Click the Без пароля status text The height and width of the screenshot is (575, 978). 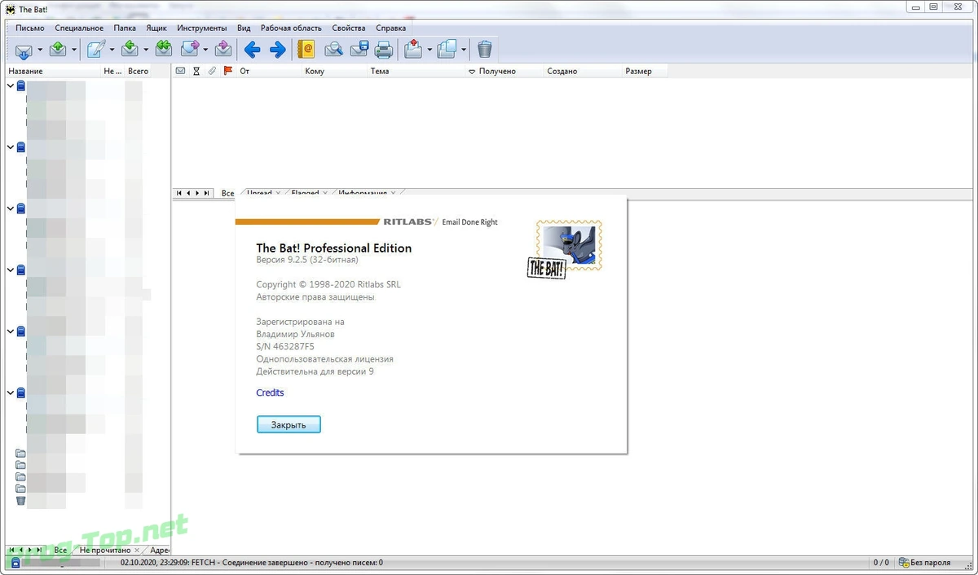tap(932, 563)
